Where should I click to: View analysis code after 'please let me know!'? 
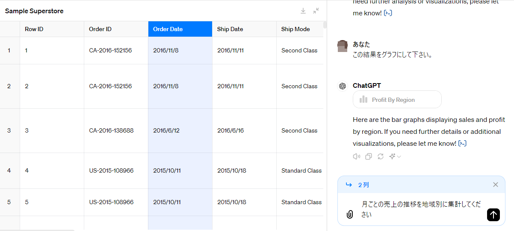pyautogui.click(x=462, y=144)
